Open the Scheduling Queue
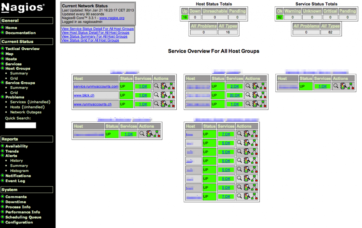 23,217
